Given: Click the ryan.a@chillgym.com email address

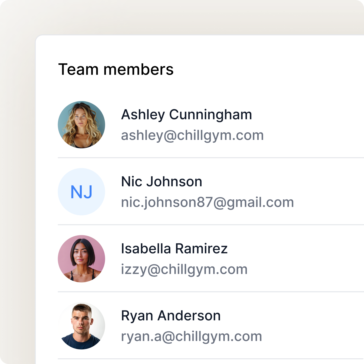Looking at the screenshot, I should [x=191, y=336].
